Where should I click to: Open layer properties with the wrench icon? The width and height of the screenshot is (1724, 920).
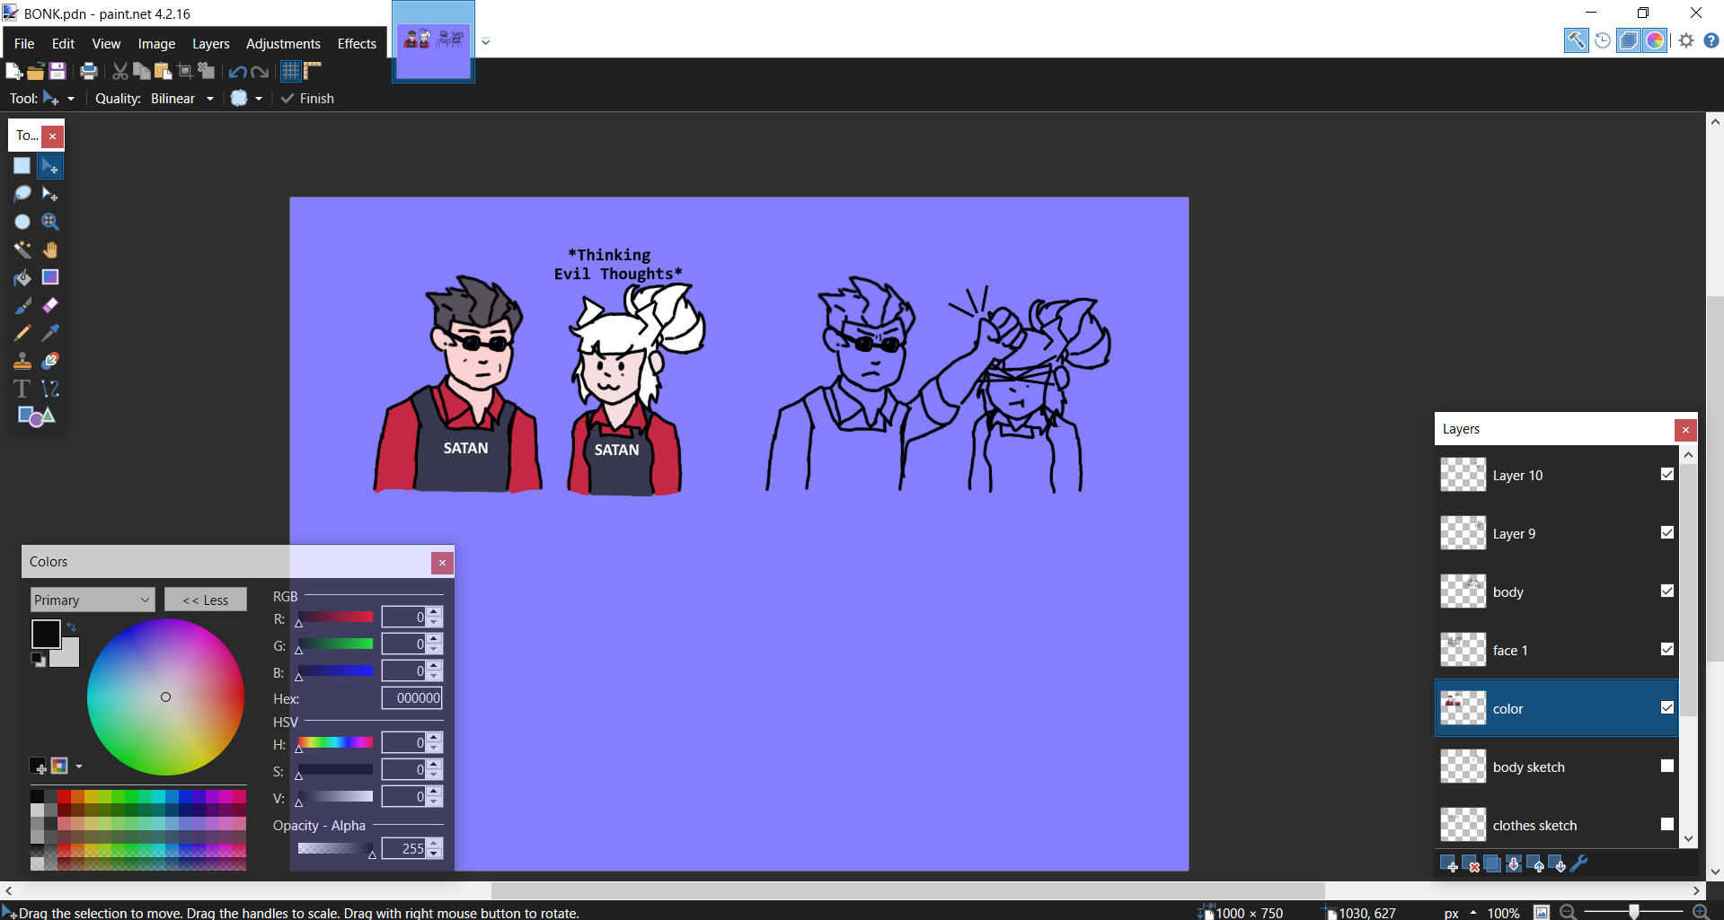[1581, 864]
